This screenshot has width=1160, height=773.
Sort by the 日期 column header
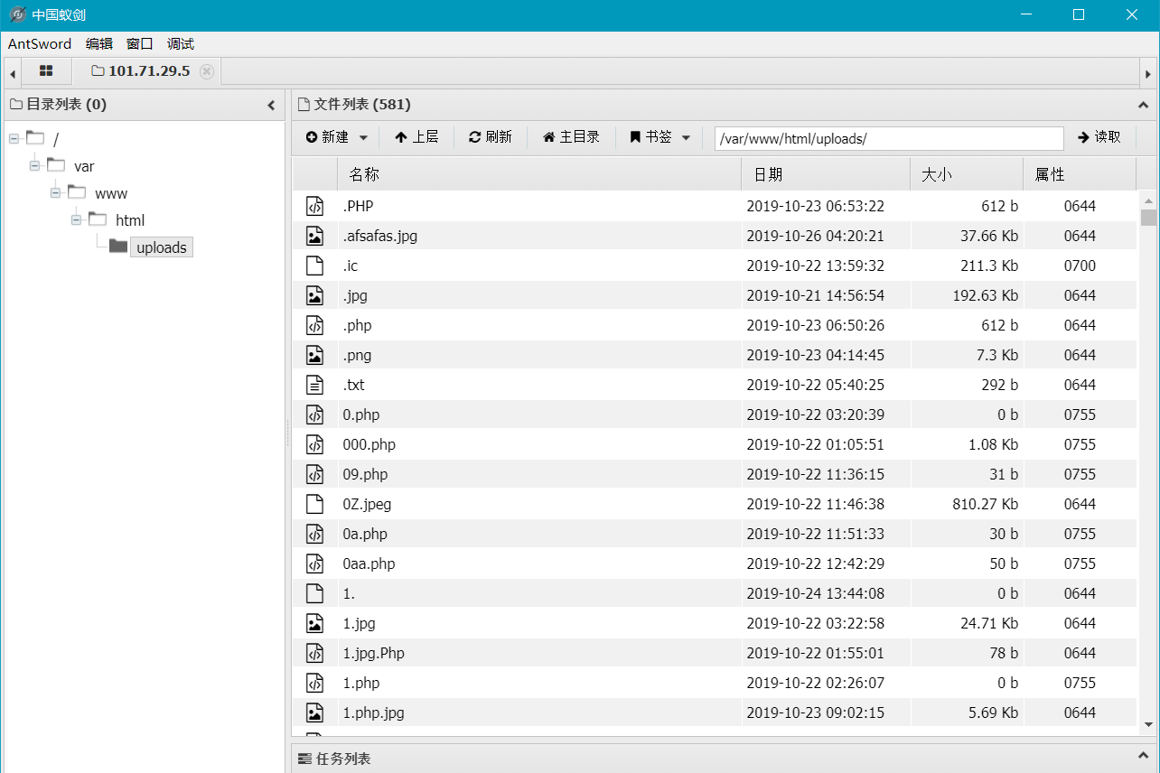pyautogui.click(x=826, y=175)
